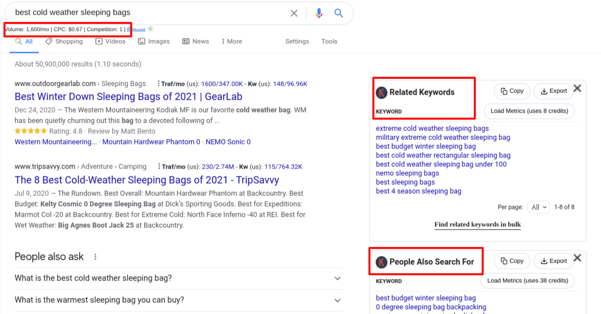
Task: Click the www.outdoorgearlab.com breadcrumb URL
Action: pos(55,84)
